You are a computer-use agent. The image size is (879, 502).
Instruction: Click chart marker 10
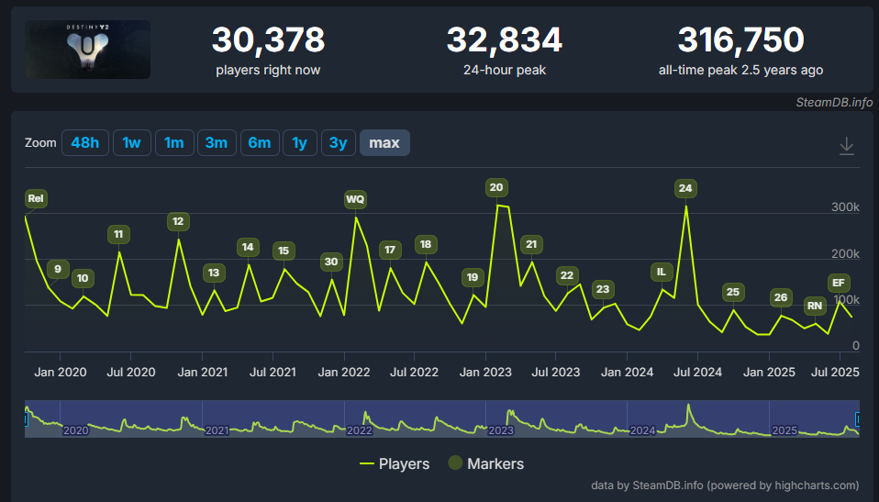click(x=83, y=278)
